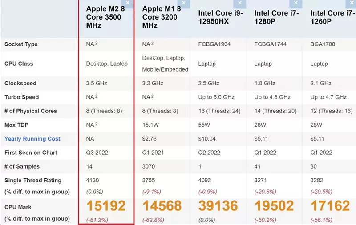Screen dimensions: 356x225
Task: Click the Apple M1 8 Core 3200 MHz heading
Action: pyautogui.click(x=160, y=17)
